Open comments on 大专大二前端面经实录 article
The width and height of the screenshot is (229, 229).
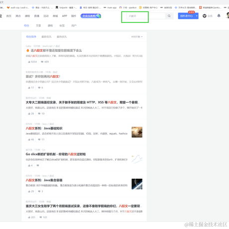[x=41, y=114]
